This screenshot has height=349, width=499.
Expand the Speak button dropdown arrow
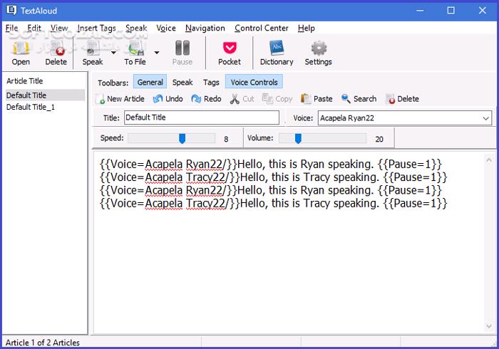click(113, 53)
